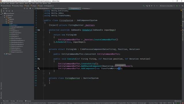Open the Edit menu

[4, 3]
